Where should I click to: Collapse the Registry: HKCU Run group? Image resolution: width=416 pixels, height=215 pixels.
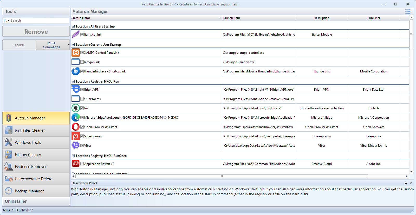point(73,82)
